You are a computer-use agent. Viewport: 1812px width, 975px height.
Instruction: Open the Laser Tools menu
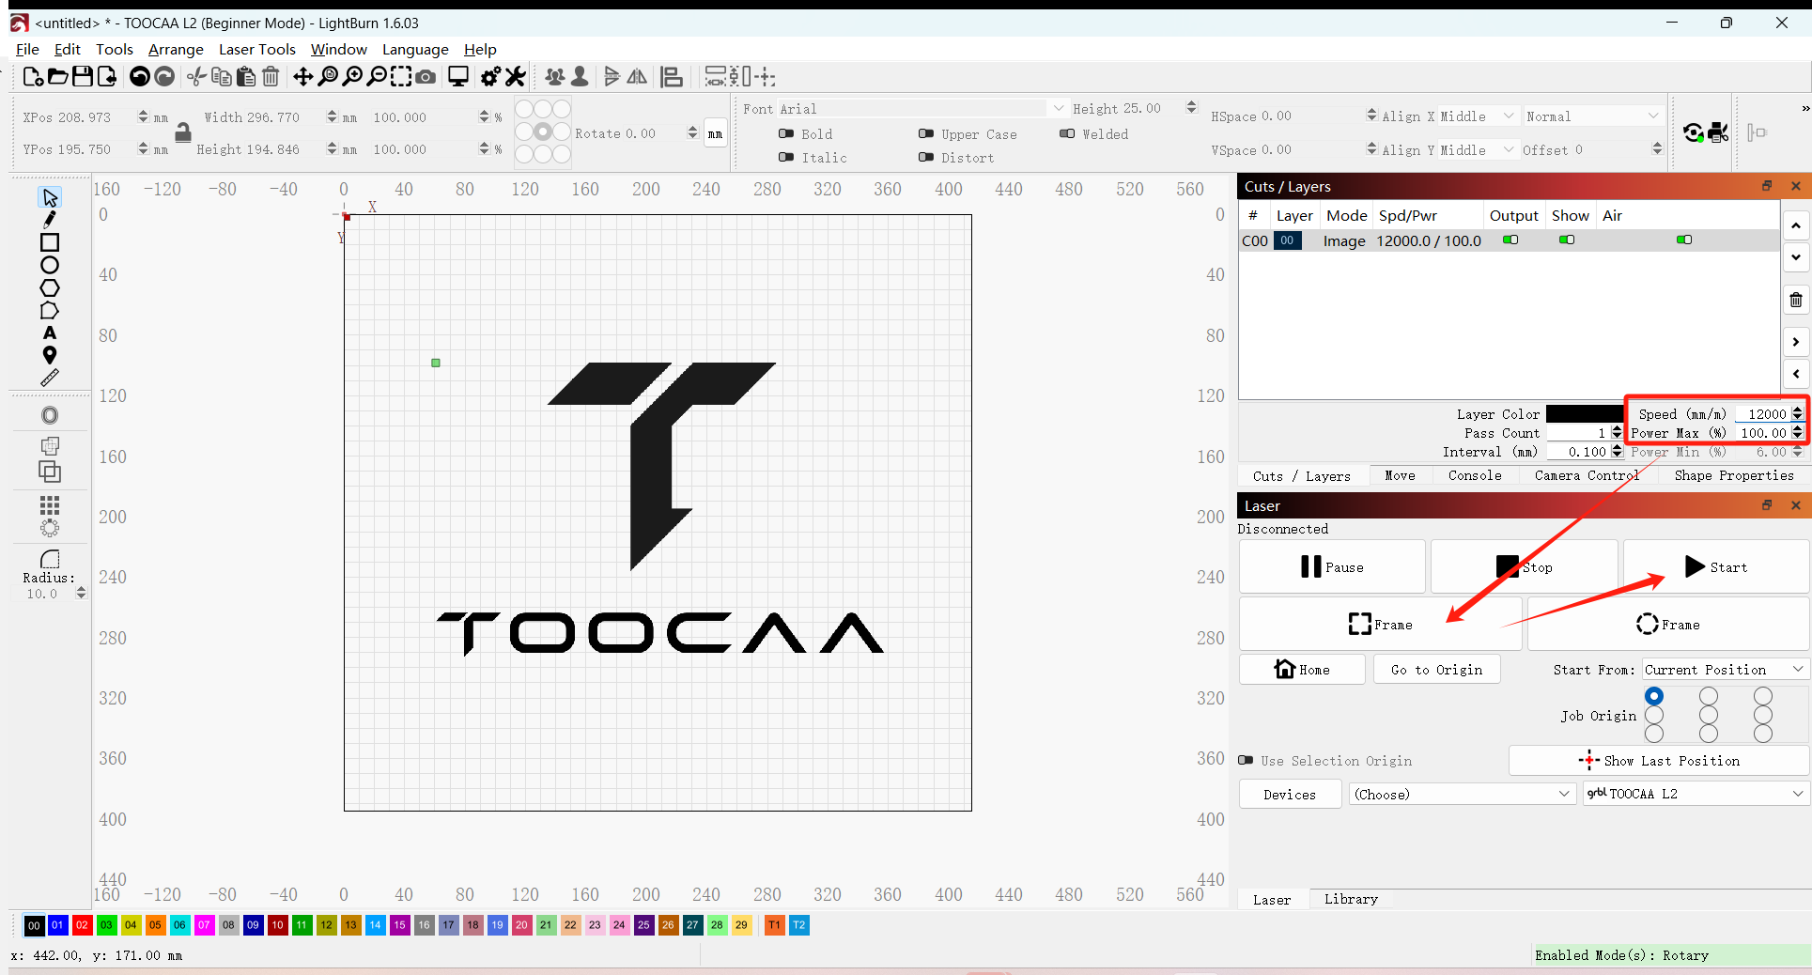tap(256, 49)
